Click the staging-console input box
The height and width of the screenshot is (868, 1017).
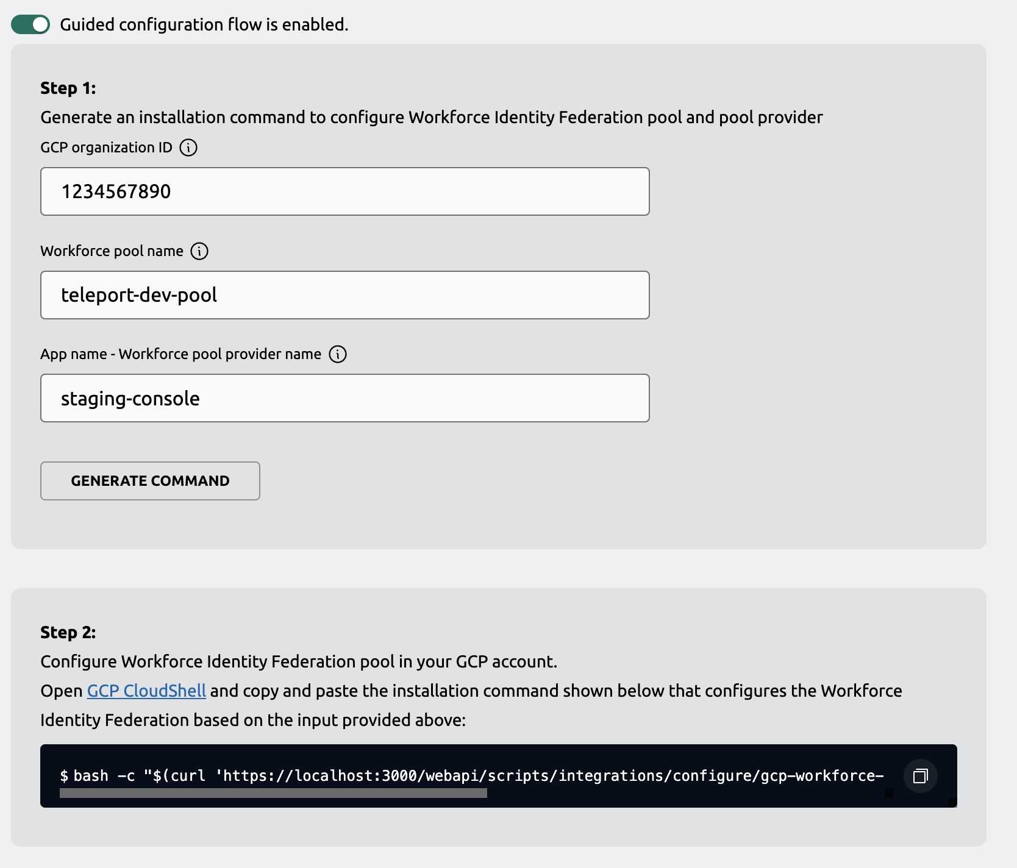(x=344, y=398)
